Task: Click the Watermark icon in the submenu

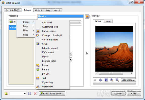Action: tap(38, 87)
